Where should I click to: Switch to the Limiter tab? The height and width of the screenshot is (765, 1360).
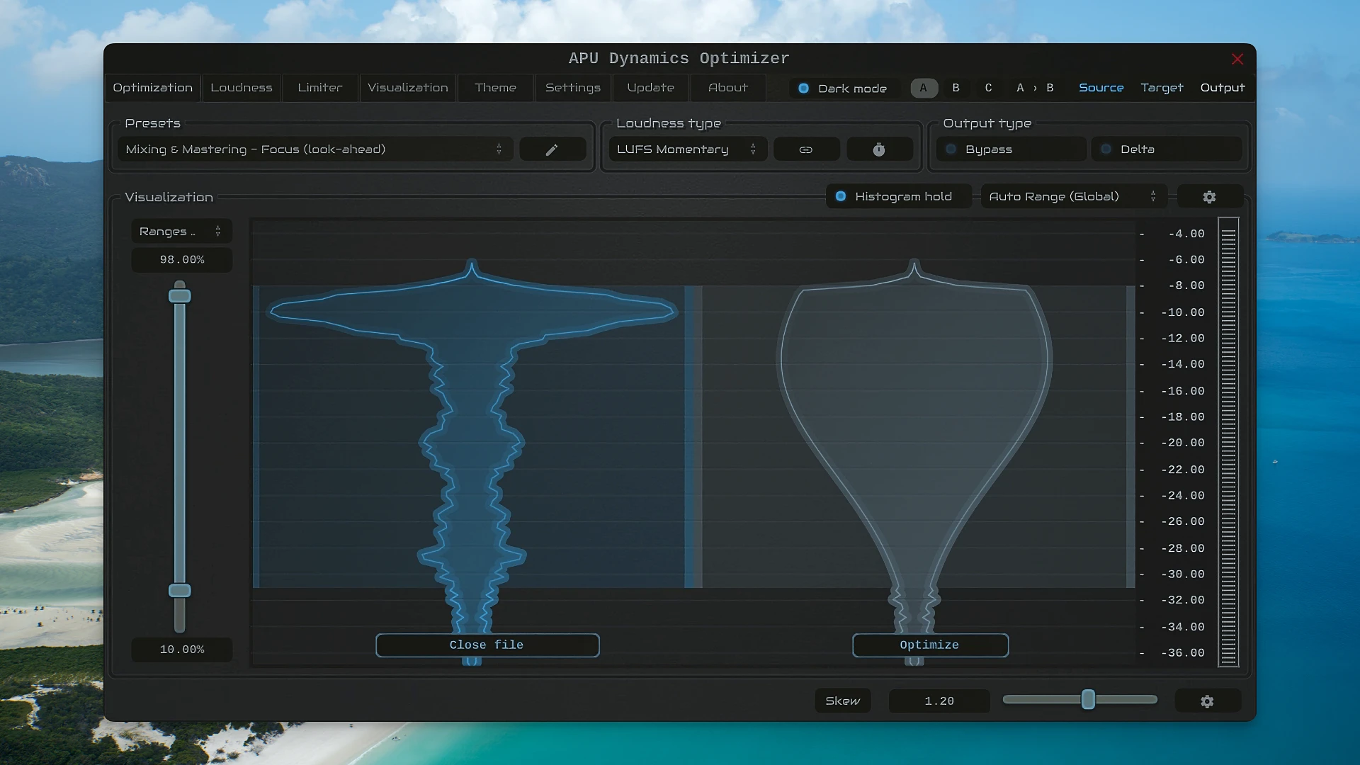coord(320,88)
